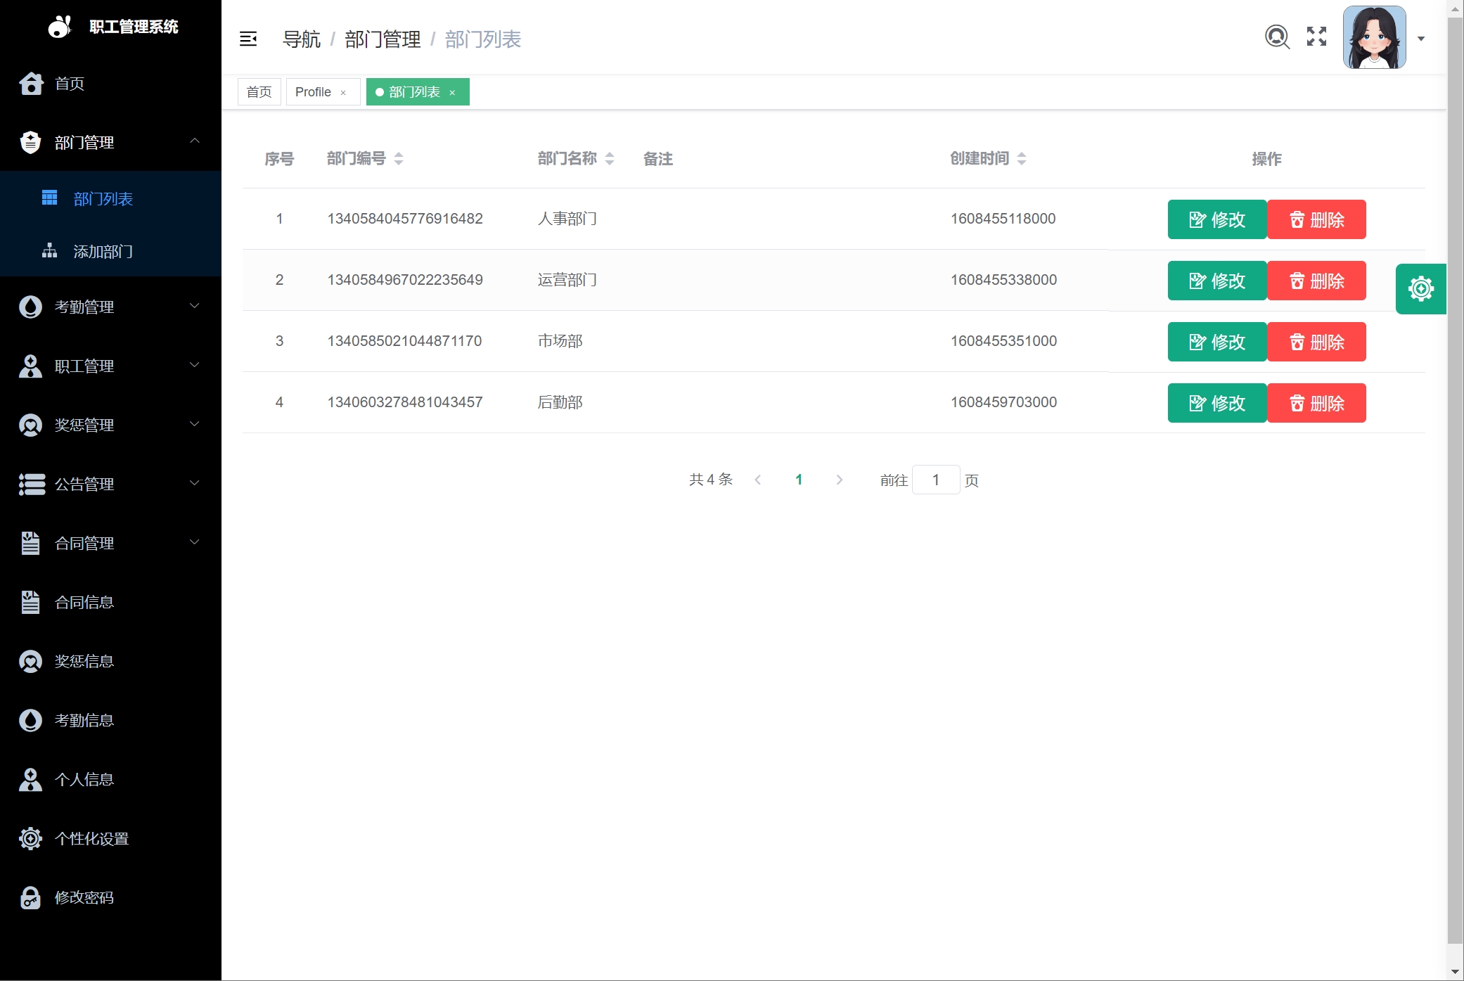Collapse sidebar with the hamburger icon
Viewport: 1464px width, 981px height.
(248, 39)
